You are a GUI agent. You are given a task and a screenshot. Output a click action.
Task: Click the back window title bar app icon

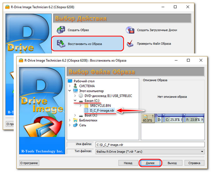click(x=7, y=7)
